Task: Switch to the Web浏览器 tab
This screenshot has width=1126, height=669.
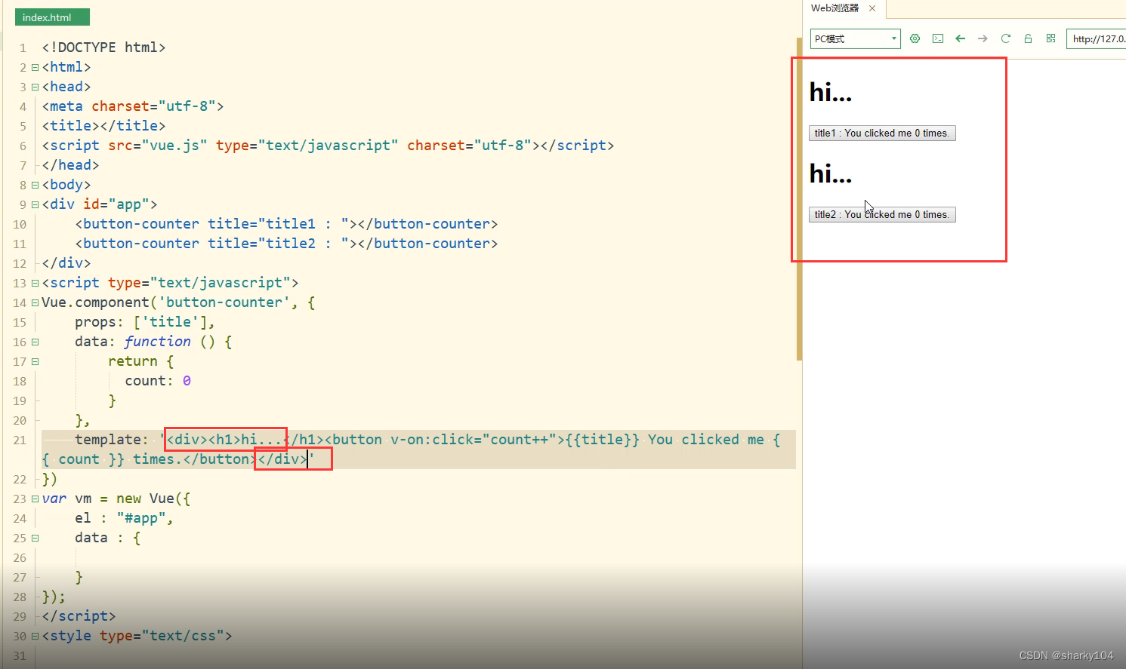Action: click(x=835, y=8)
